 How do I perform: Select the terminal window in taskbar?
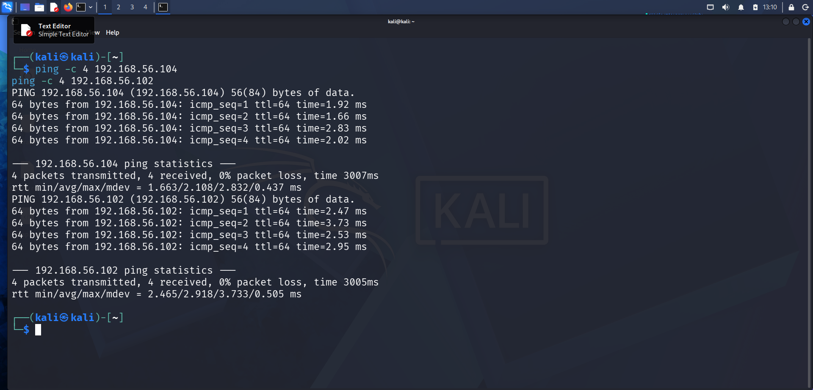(x=163, y=7)
